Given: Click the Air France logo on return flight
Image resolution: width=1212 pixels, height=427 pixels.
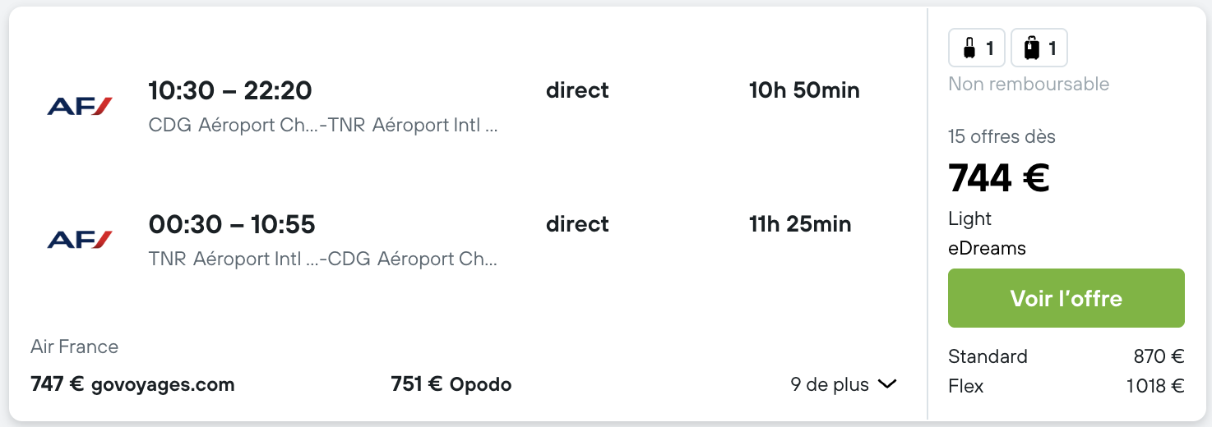Looking at the screenshot, I should click(80, 240).
